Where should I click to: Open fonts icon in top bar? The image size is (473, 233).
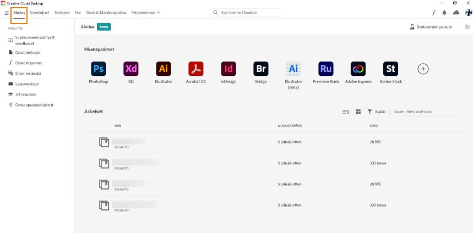tap(434, 13)
